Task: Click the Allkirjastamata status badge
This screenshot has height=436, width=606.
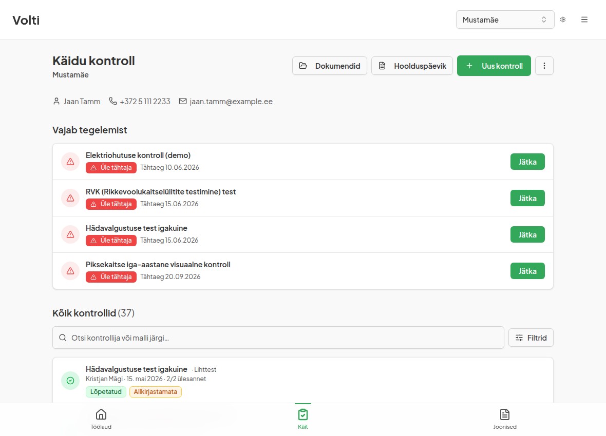Action: 156,391
